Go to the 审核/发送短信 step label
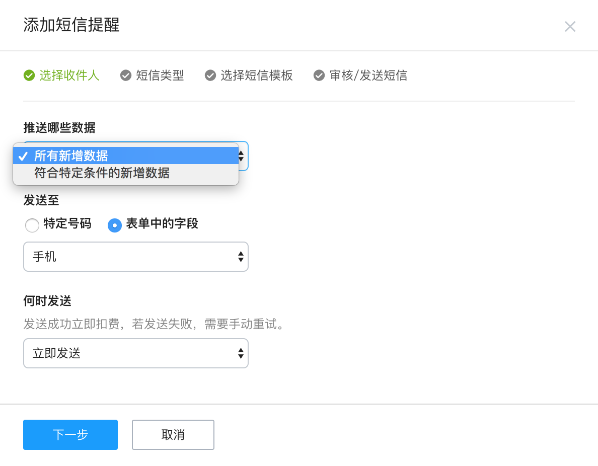Screen dimensions: 598x466 368,75
